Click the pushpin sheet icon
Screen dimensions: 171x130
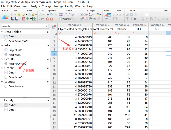tap(33, 14)
